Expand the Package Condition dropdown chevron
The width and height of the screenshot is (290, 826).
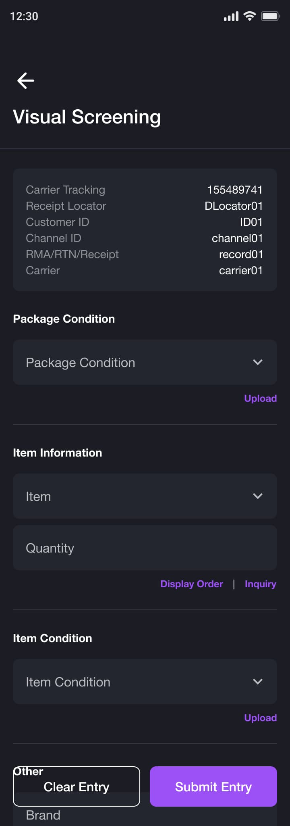(258, 362)
